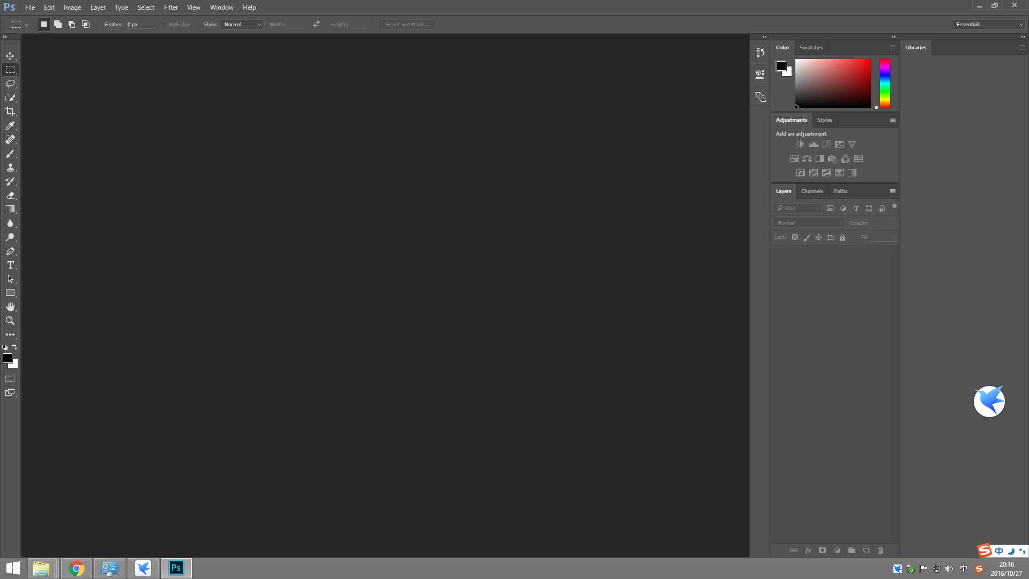
Task: Select the Path Selection tool
Action: (10, 279)
